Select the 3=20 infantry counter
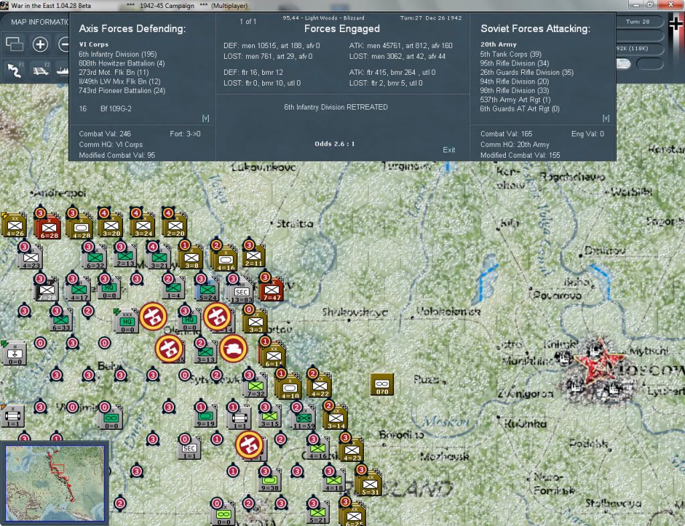 pyautogui.click(x=111, y=226)
